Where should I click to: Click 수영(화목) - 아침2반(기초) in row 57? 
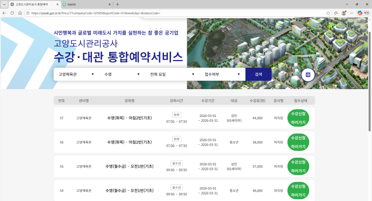(x=129, y=118)
